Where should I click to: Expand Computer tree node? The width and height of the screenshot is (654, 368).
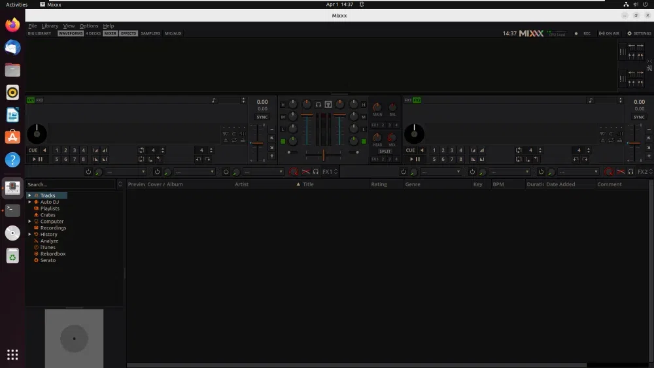point(29,222)
